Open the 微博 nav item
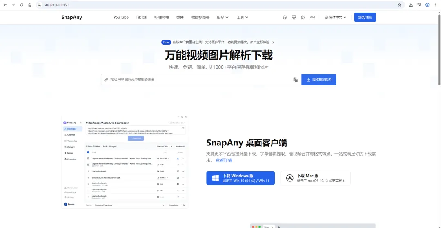This screenshot has height=228, width=441. 180,17
